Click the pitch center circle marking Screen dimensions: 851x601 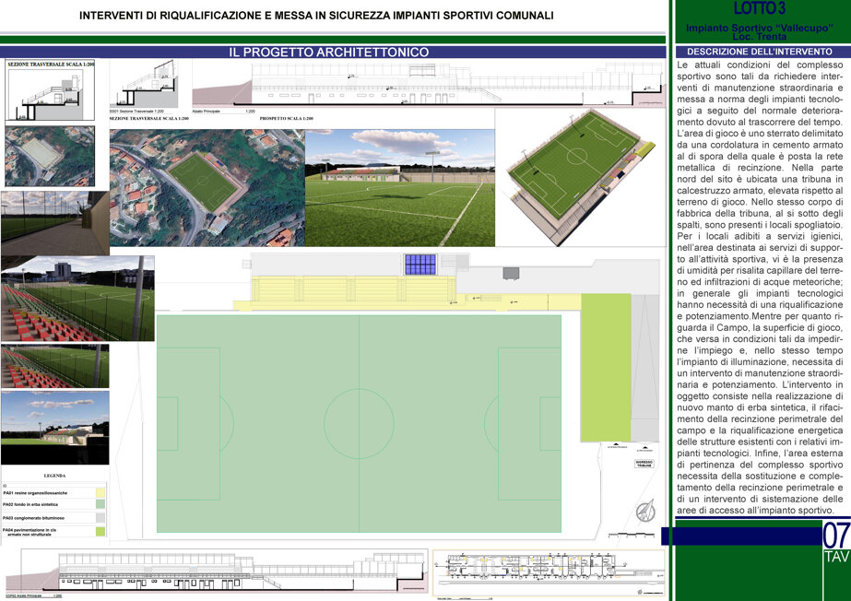[x=359, y=423]
